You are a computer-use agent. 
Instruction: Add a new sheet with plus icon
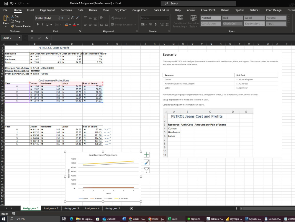pyautogui.click(x=131, y=208)
